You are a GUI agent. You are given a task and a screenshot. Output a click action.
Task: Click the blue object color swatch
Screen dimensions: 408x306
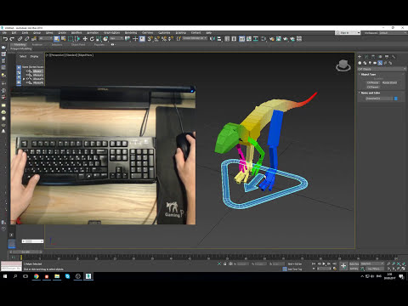(x=396, y=99)
